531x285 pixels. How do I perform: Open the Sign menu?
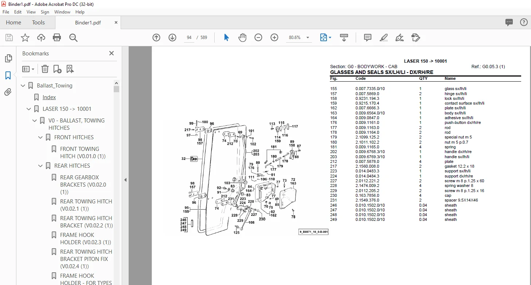tap(45, 12)
